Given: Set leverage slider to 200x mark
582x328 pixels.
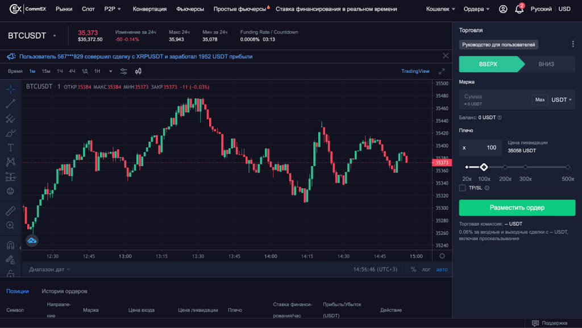Looking at the screenshot, I should point(505,167).
